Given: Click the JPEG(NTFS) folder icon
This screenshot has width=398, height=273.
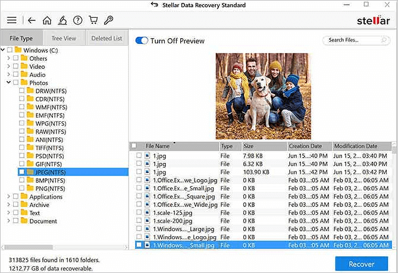Looking at the screenshot, I should click(x=30, y=172).
